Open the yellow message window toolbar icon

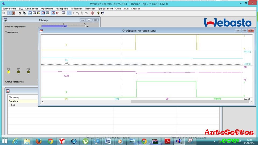tap(39, 13)
